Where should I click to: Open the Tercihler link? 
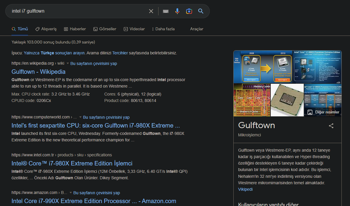tap(120, 53)
